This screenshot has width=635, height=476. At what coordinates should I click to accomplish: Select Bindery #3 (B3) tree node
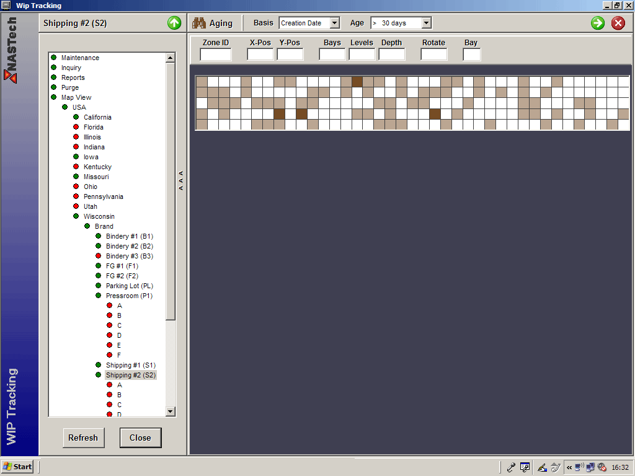click(129, 256)
